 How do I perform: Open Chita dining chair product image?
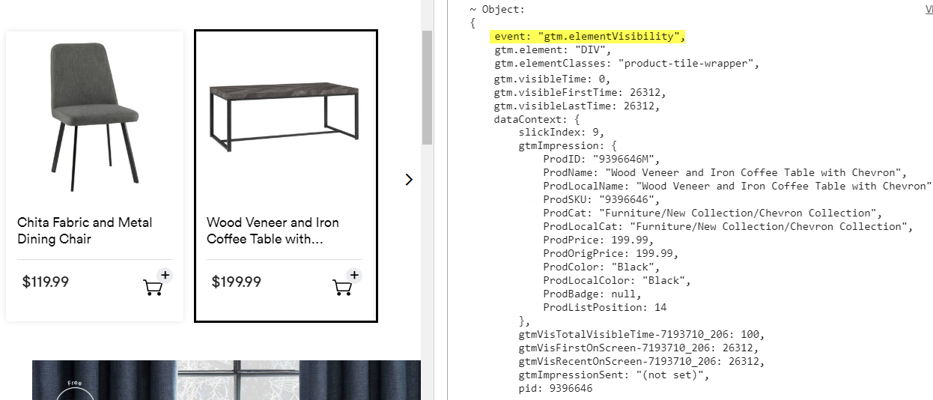[94, 117]
